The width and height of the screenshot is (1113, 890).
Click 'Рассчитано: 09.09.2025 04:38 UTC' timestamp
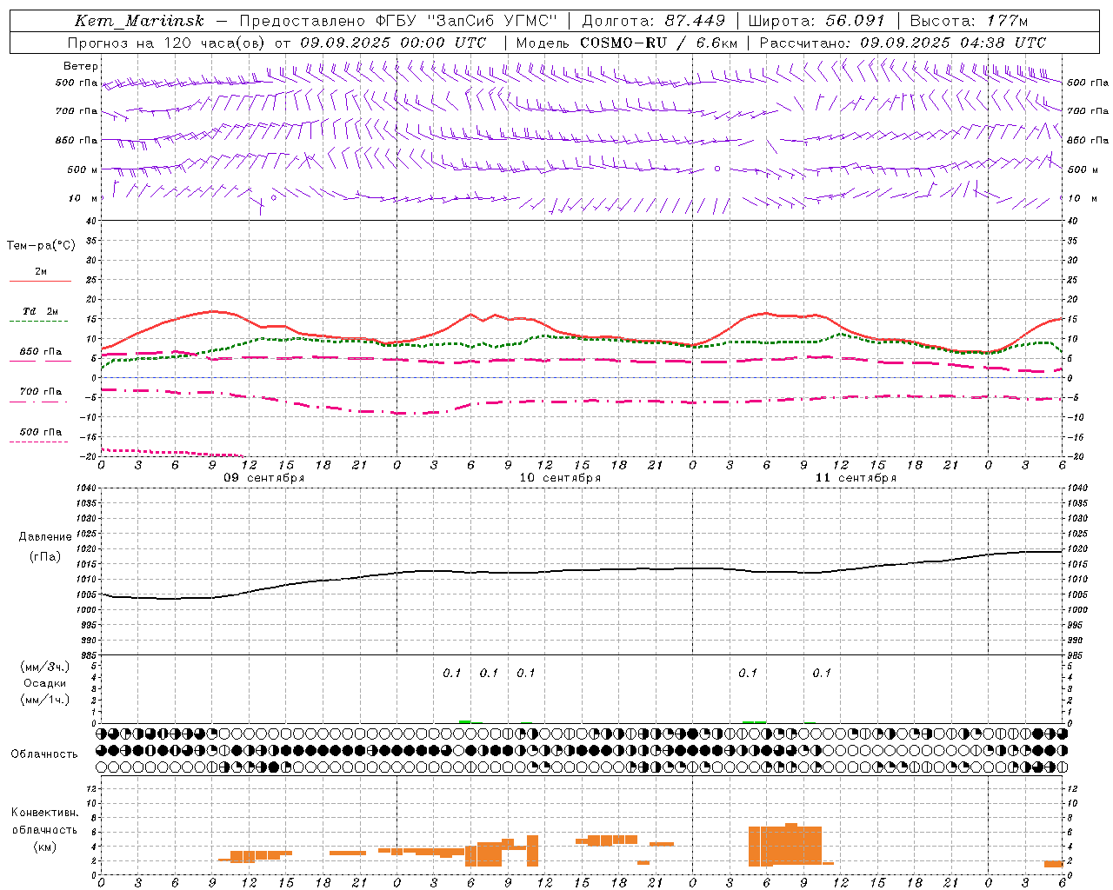coord(903,43)
